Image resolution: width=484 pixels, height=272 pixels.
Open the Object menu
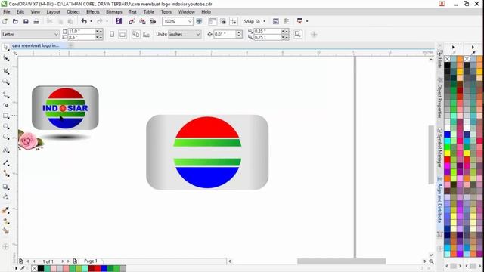coord(73,12)
